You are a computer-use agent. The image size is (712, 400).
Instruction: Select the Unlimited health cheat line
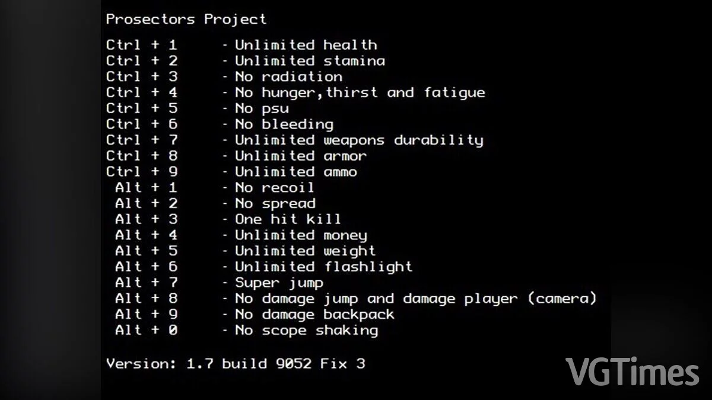pos(241,45)
